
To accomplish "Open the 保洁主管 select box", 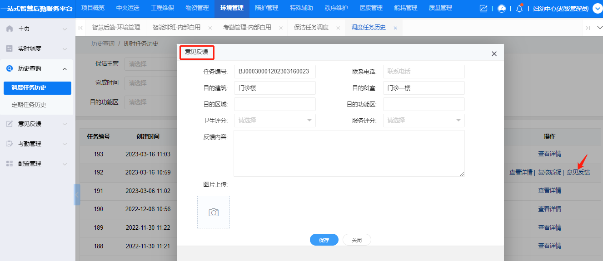I will [150, 64].
